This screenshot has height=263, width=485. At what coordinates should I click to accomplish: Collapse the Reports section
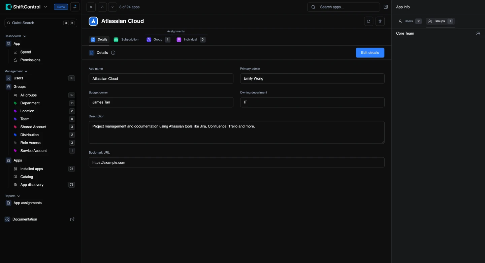(x=12, y=196)
